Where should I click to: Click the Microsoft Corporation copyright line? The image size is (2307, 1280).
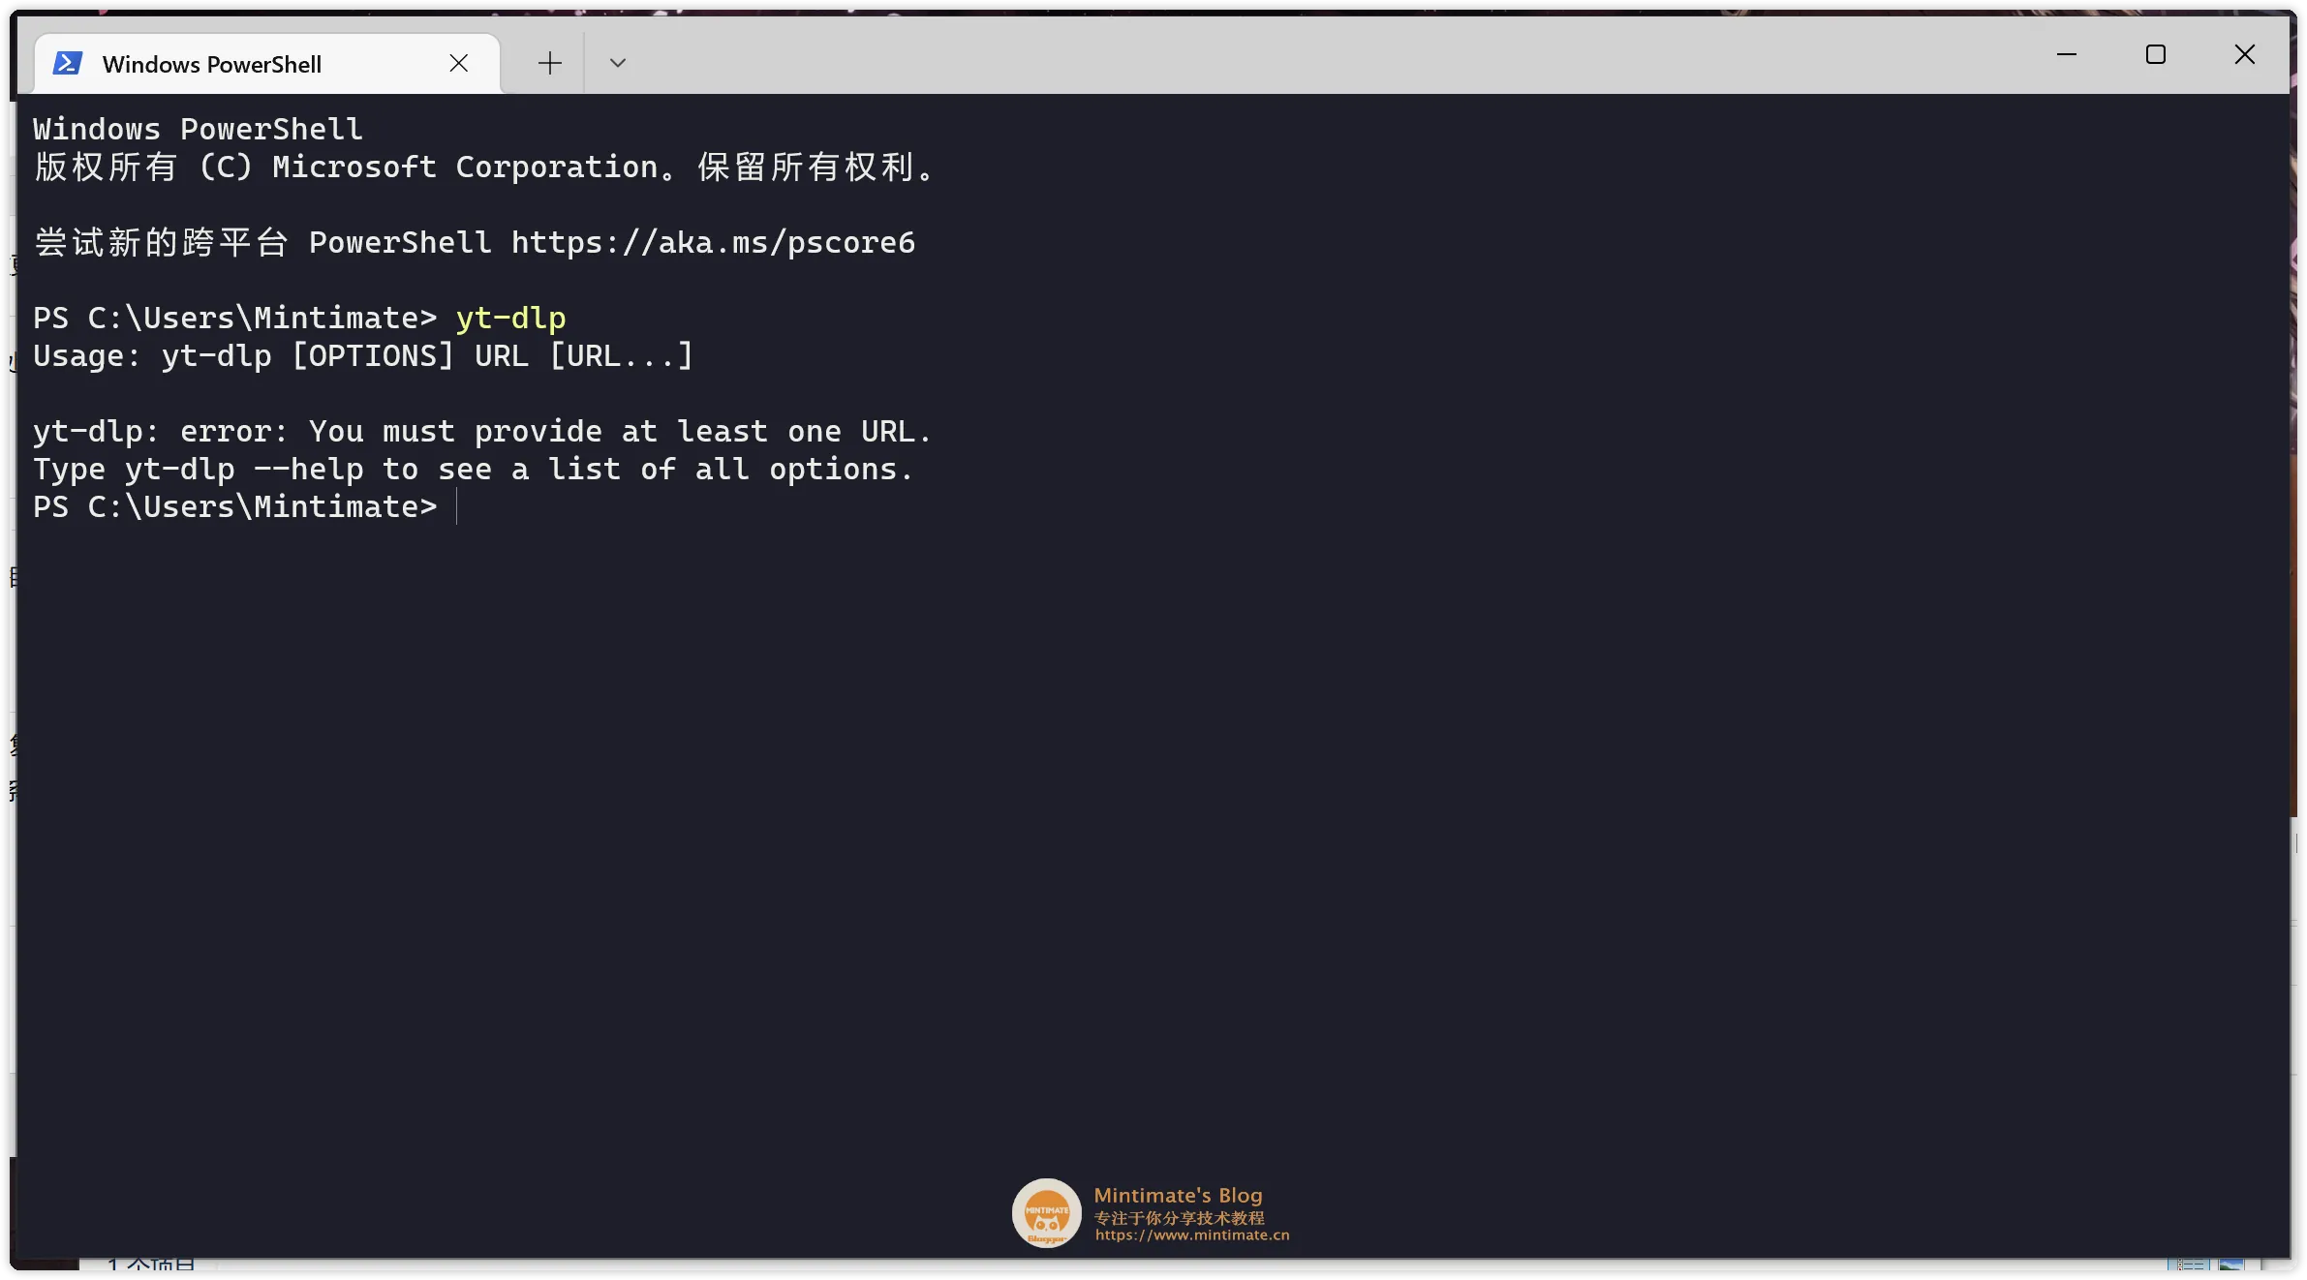pos(484,168)
